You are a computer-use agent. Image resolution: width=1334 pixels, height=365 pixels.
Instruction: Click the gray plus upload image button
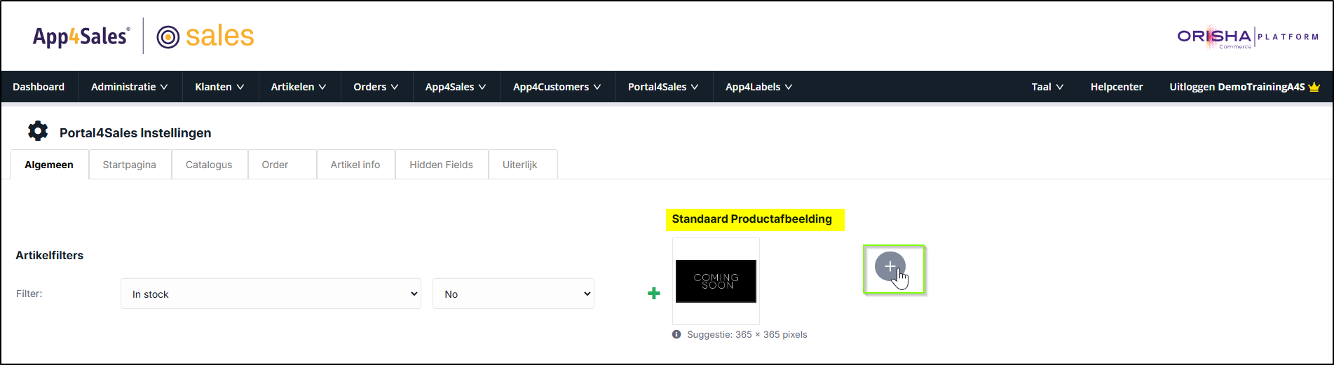(890, 266)
